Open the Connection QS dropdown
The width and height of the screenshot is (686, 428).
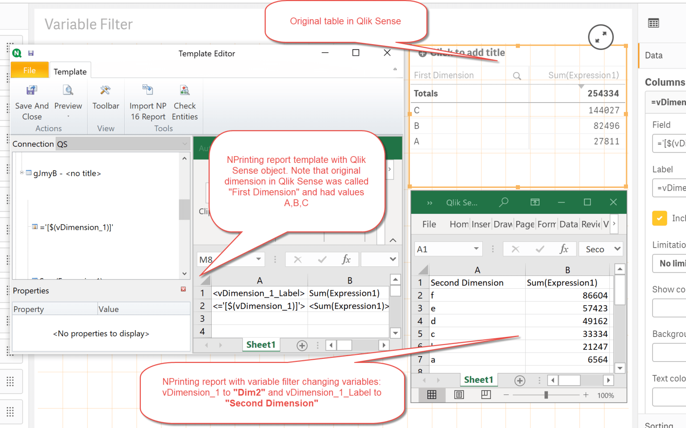pyautogui.click(x=185, y=144)
